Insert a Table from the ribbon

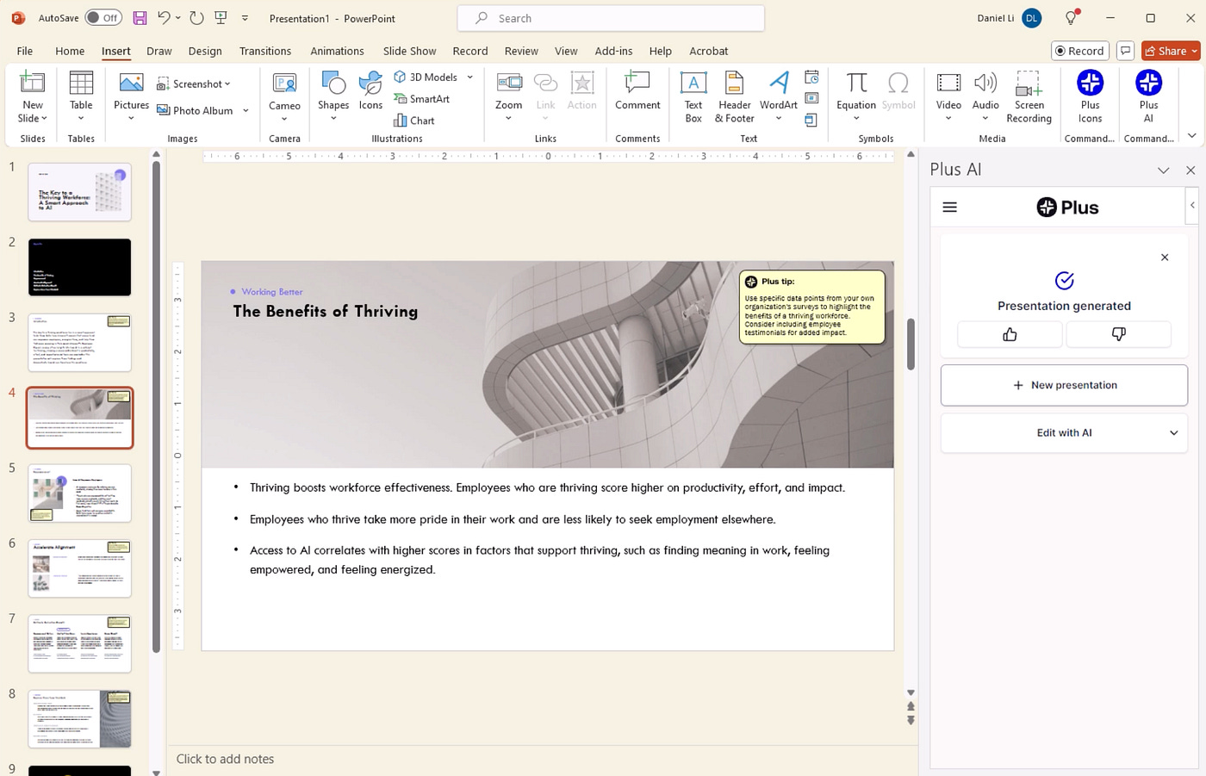point(80,95)
